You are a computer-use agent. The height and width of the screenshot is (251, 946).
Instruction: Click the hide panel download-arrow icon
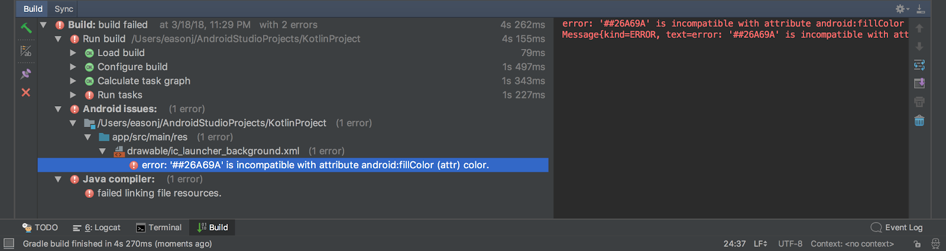[921, 9]
